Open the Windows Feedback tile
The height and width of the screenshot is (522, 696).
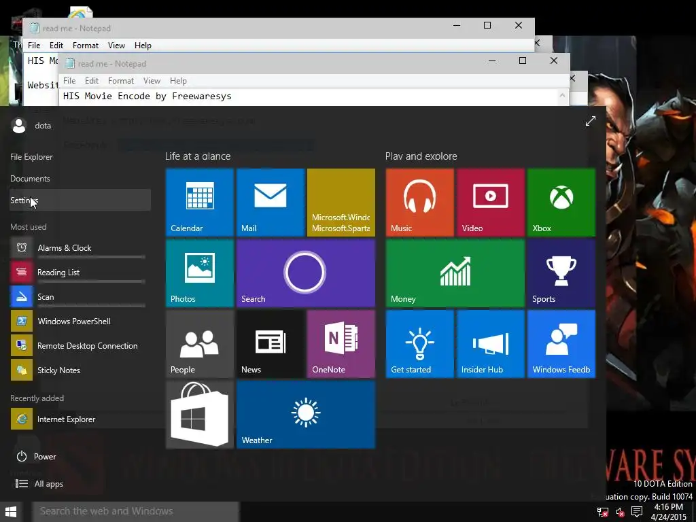click(561, 343)
